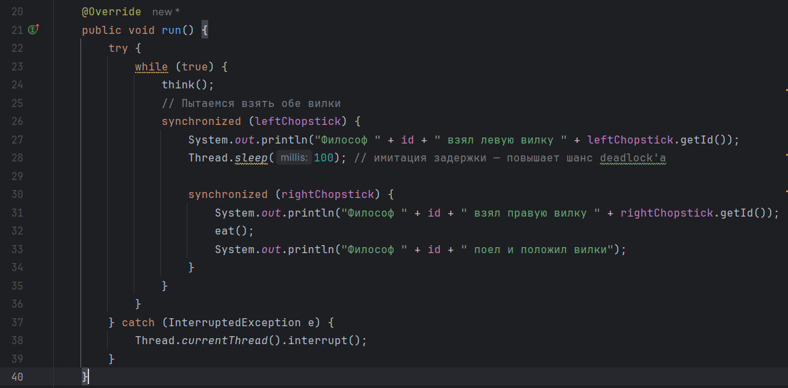Click the warning stripe mark beside line 30
Image resolution: width=788 pixels, height=388 pixels.
click(786, 191)
